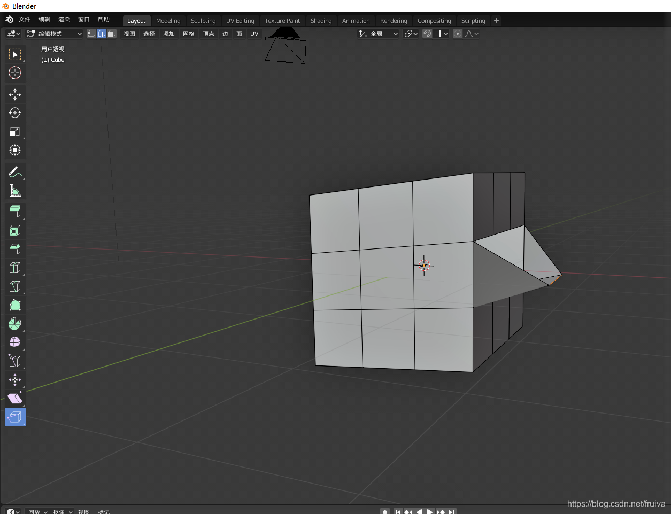The width and height of the screenshot is (671, 514).
Task: Expand the 抠像 keying dropdown
Action: point(62,511)
